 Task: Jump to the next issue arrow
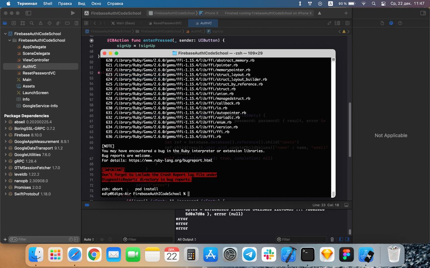pyautogui.click(x=348, y=31)
